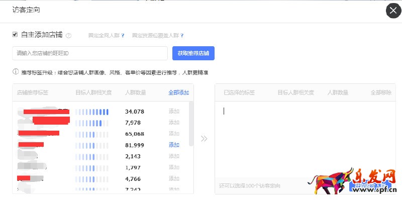Image resolution: width=402 pixels, height=200 pixels.
Task: Close the 访客定向 dialog with the X icon
Action: 393,11
